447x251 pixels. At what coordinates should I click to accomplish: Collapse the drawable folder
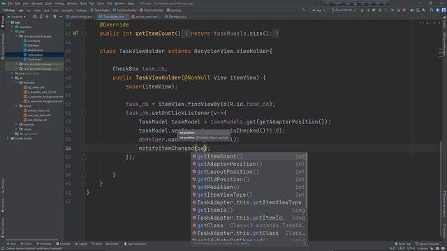tap(17, 82)
